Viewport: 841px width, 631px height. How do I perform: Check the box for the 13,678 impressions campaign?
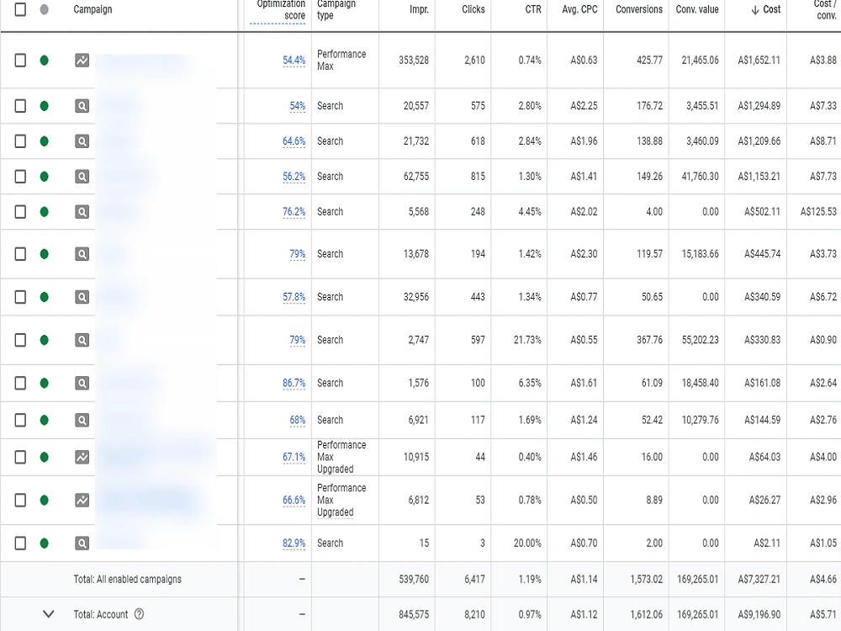coord(20,254)
